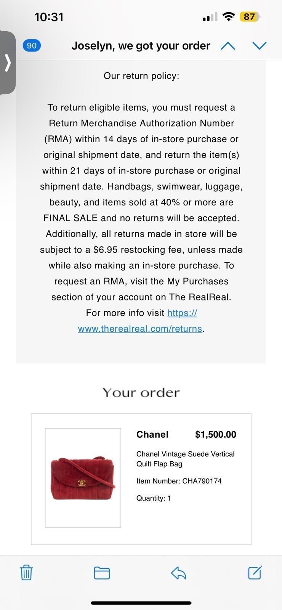Tap the cellular signal bars icon
282x610 pixels.
[210, 17]
